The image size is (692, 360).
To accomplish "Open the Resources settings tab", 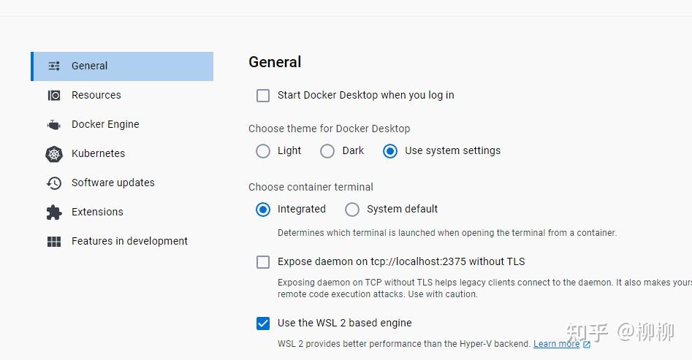I will pos(96,95).
